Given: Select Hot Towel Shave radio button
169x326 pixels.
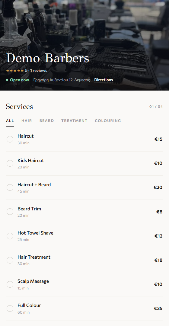Looking at the screenshot, I should coord(10,236).
